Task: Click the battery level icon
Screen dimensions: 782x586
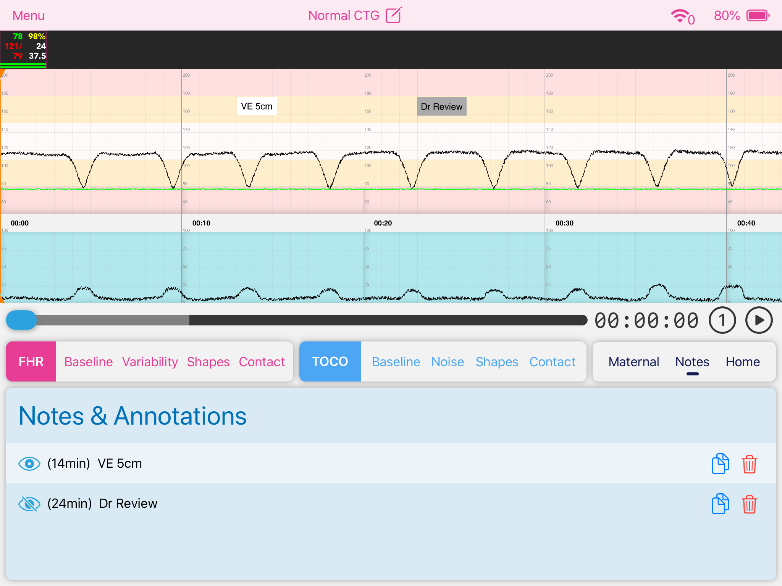Action: [x=758, y=16]
